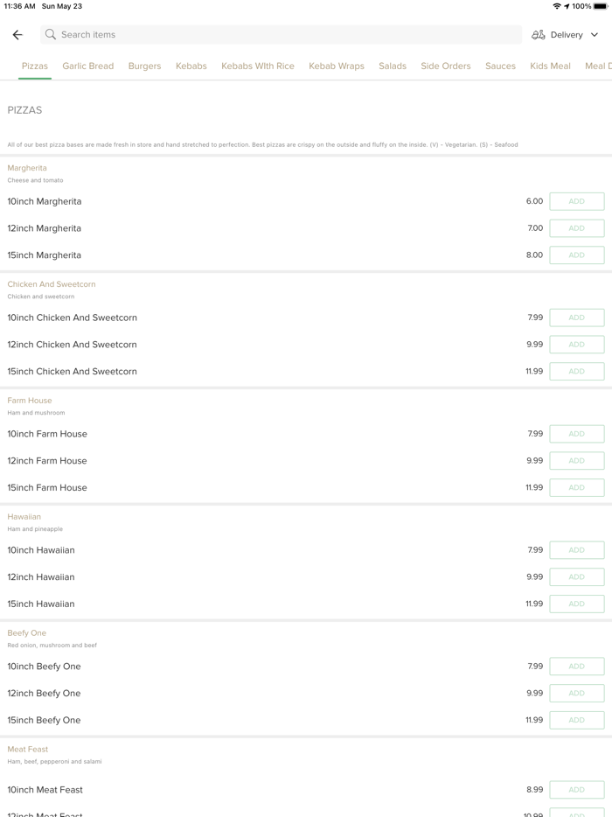Tap the delivery scooter icon
The width and height of the screenshot is (612, 817).
(539, 35)
